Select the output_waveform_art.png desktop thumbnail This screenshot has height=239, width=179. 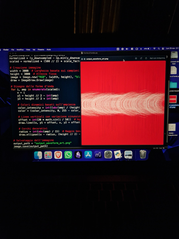(x=173, y=99)
